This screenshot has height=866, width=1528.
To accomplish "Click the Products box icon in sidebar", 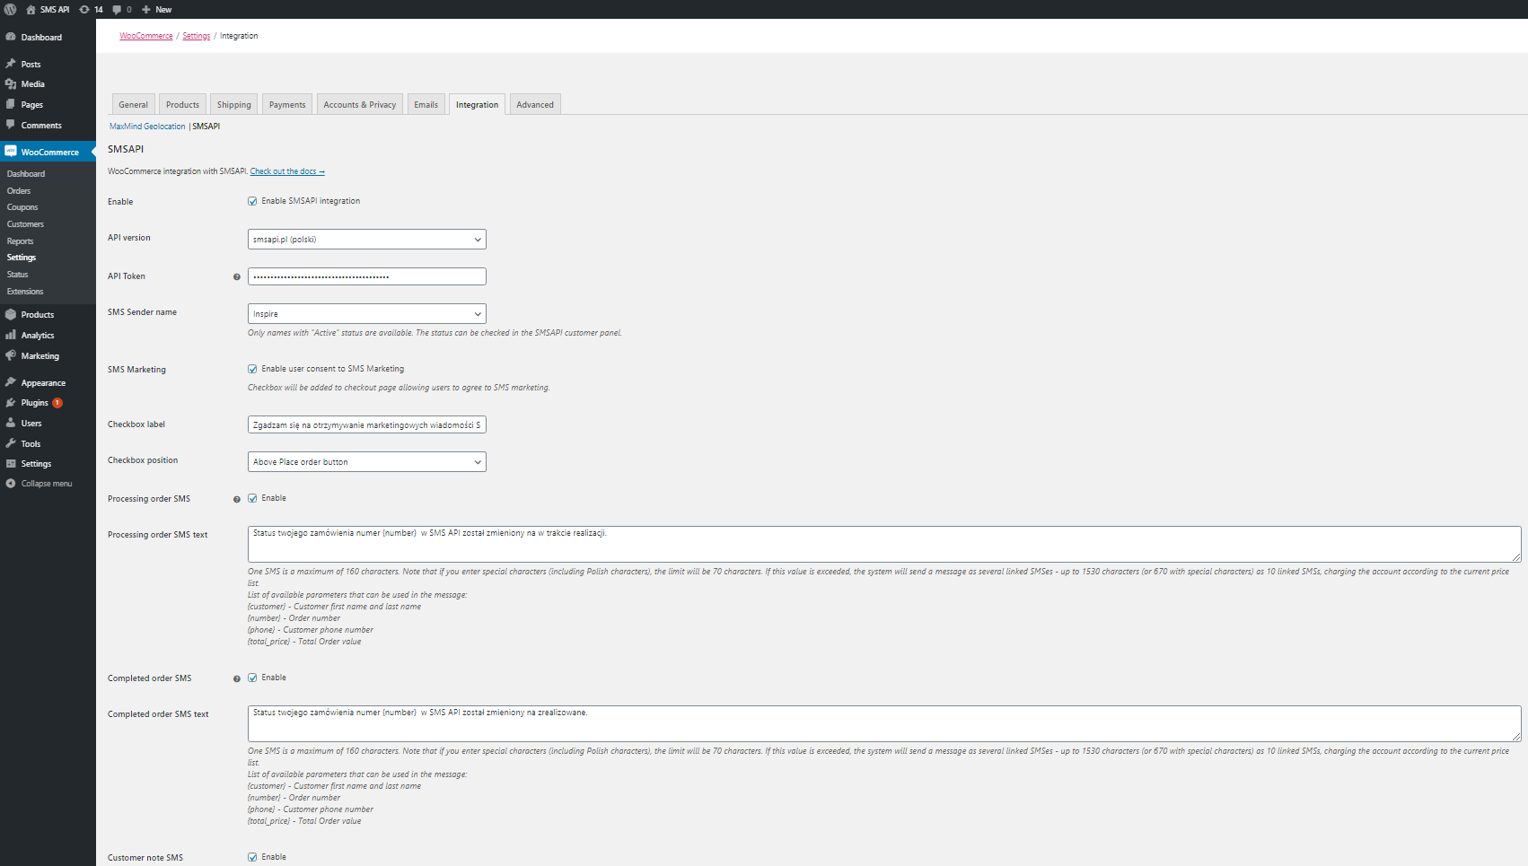I will pyautogui.click(x=11, y=314).
